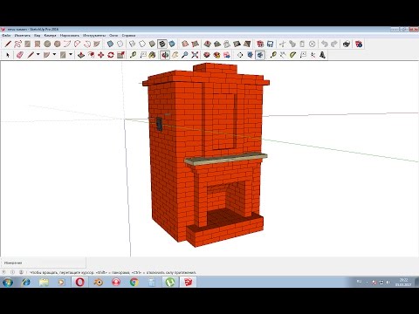Click the Erase circled X icon
Viewport: 419px width, 314px height.
click(312, 44)
